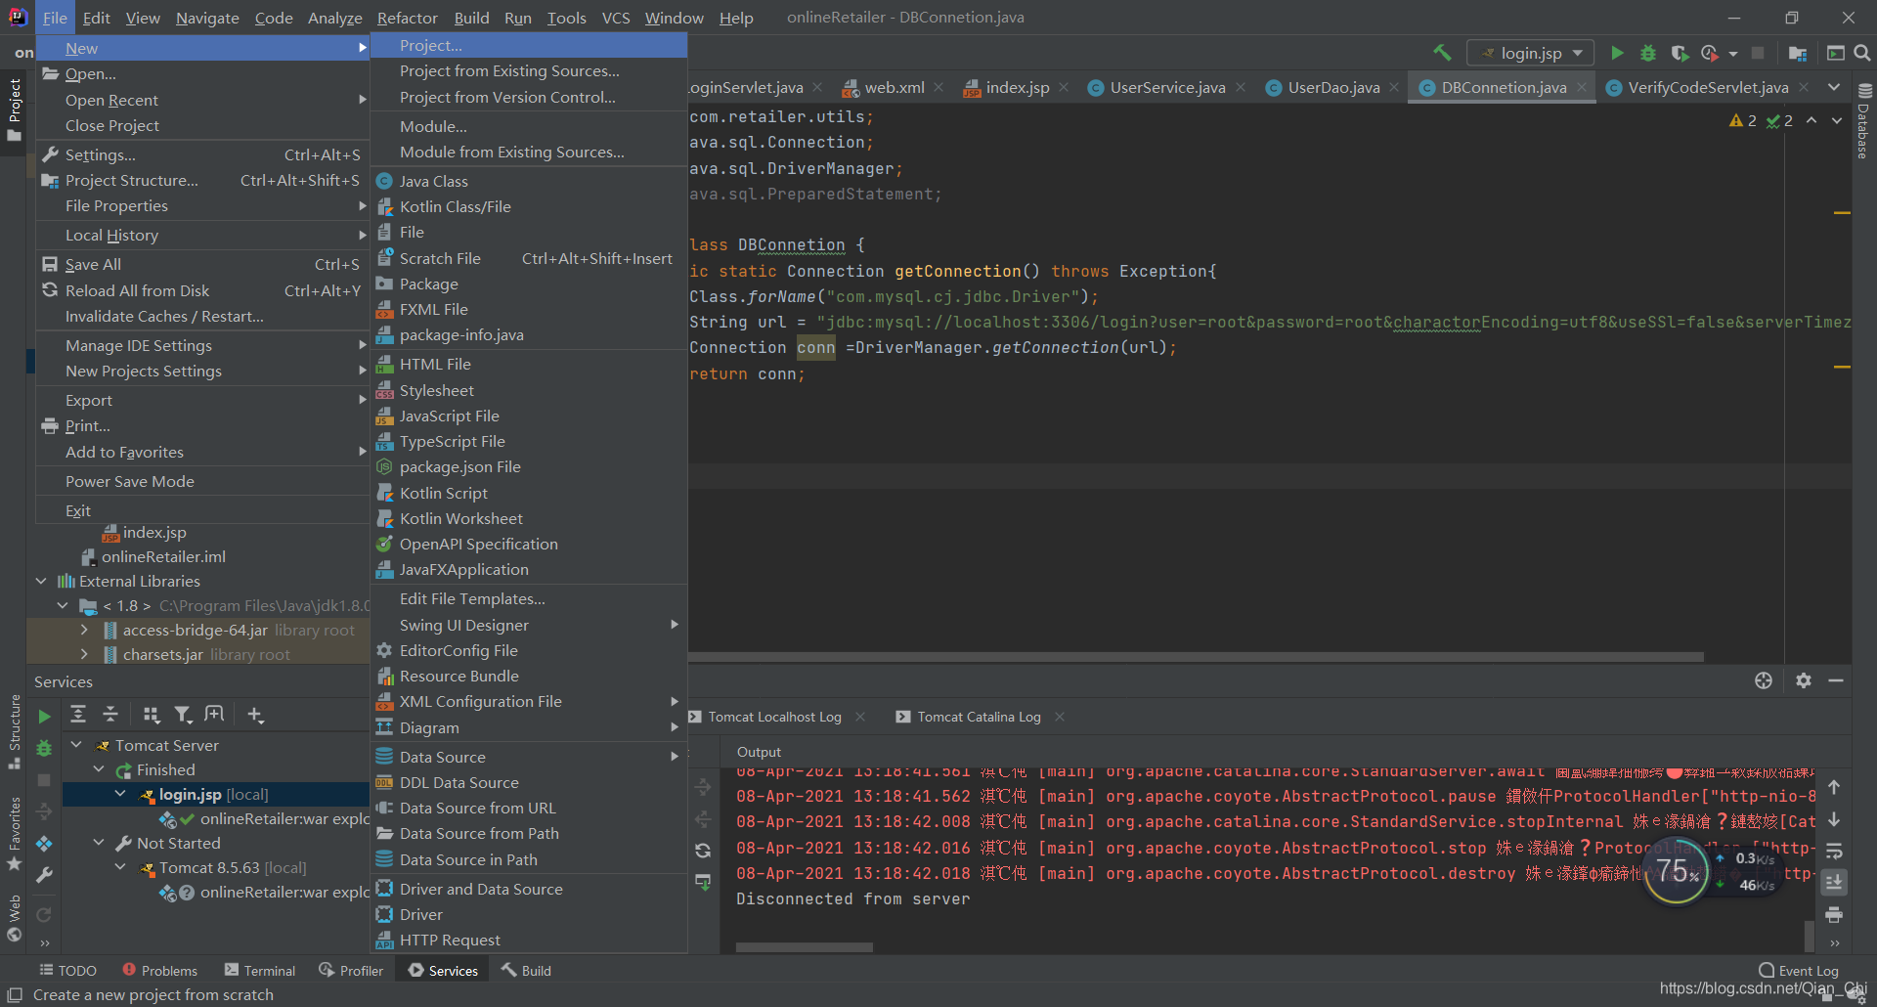Expand Data Source submenu

tap(529, 757)
